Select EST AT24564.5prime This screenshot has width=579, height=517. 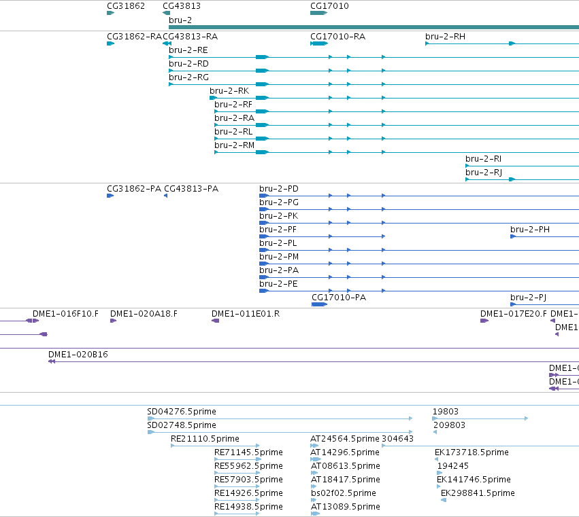click(x=345, y=439)
